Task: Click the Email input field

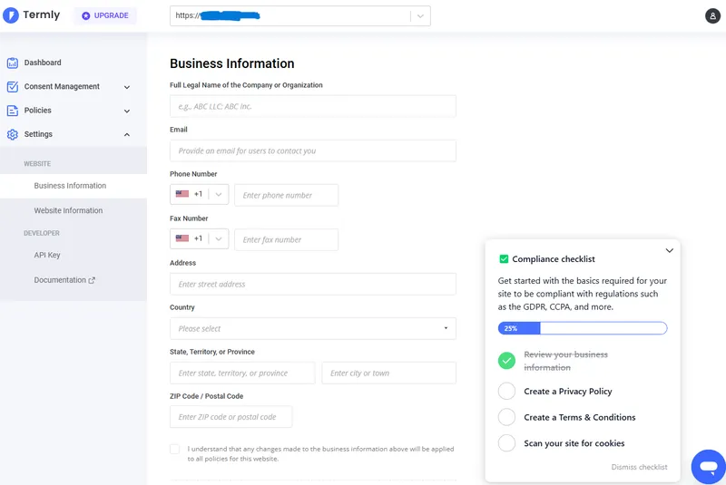Action: (x=313, y=150)
